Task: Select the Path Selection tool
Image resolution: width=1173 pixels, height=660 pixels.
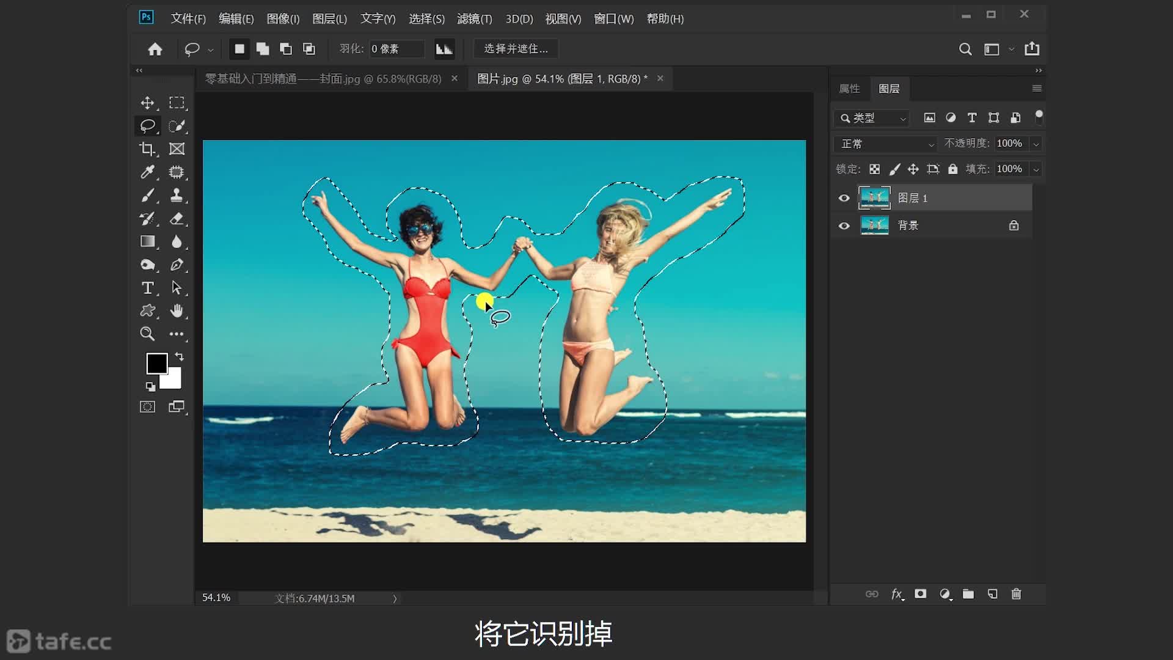Action: pos(177,288)
